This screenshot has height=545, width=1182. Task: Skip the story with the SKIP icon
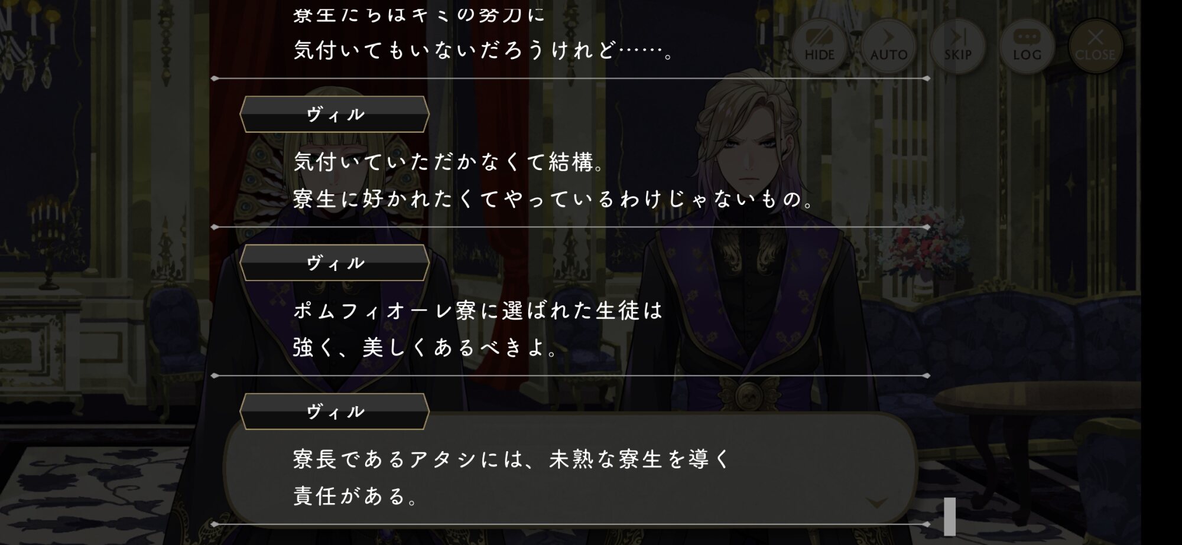pos(957,45)
